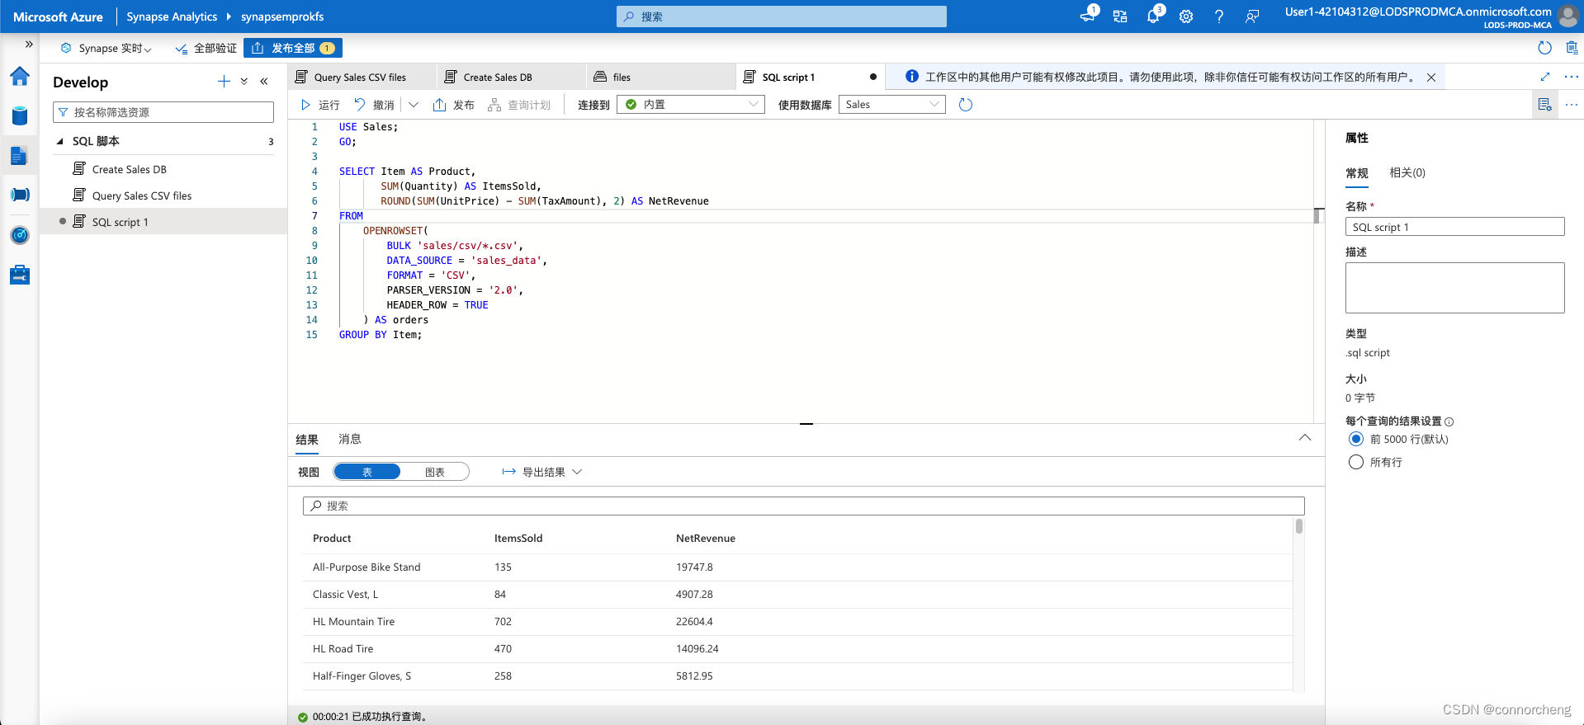Click the 查询计划 button

[519, 105]
